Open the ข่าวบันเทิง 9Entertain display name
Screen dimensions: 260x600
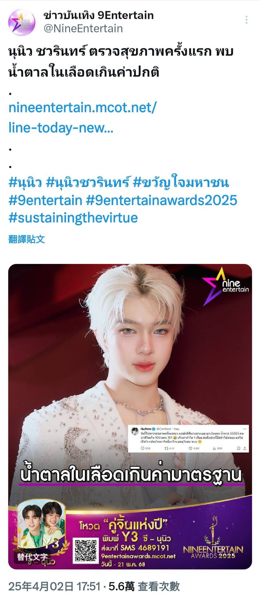point(98,15)
